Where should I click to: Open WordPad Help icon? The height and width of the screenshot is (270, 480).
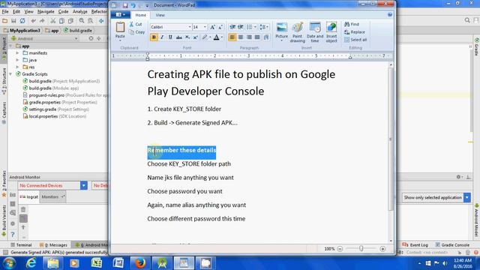390,15
